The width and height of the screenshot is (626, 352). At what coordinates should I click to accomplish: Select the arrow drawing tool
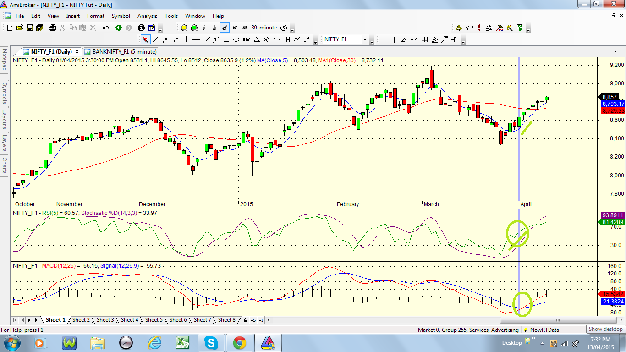[307, 39]
